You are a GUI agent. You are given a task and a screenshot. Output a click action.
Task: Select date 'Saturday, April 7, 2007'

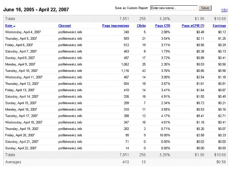click(x=21, y=51)
